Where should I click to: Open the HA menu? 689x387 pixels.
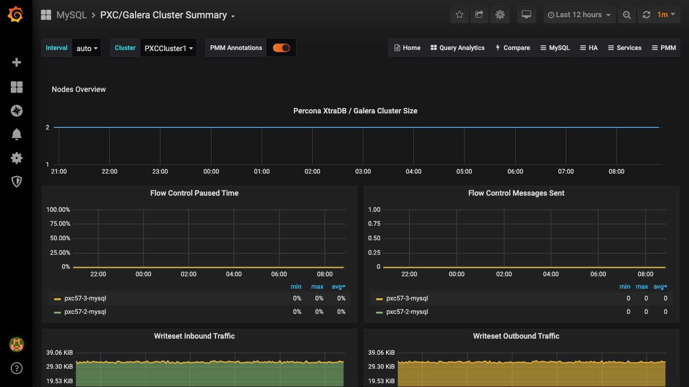[x=588, y=48]
